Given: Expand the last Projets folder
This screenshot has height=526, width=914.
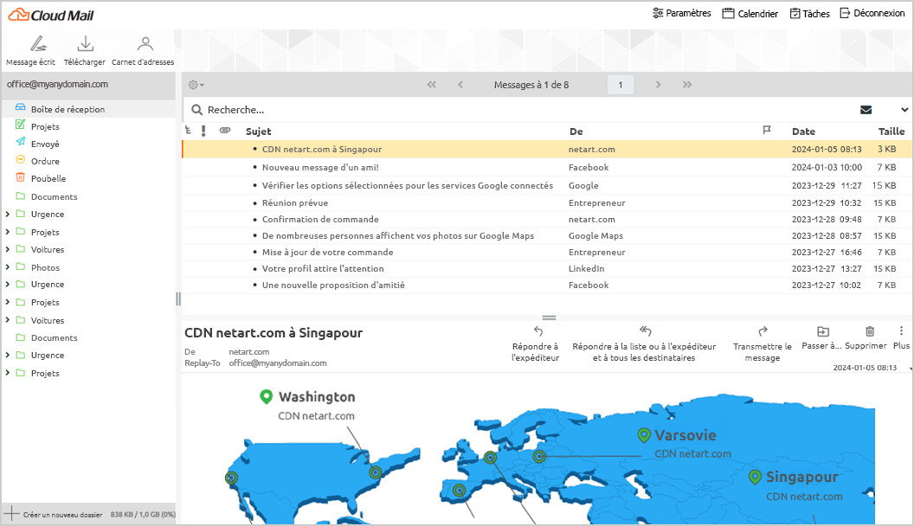Looking at the screenshot, I should click(x=8, y=373).
